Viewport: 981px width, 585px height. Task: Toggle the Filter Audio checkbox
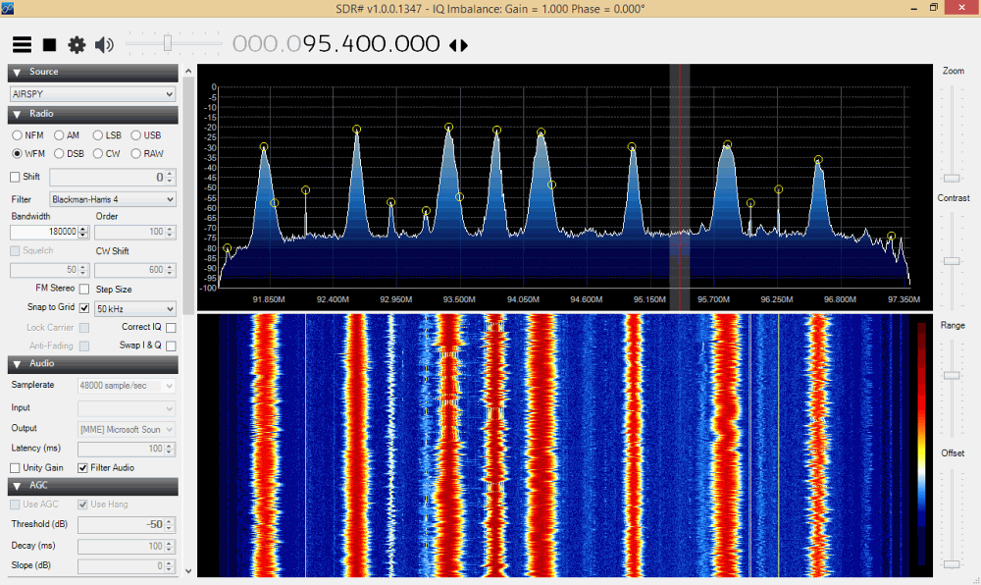pos(83,468)
